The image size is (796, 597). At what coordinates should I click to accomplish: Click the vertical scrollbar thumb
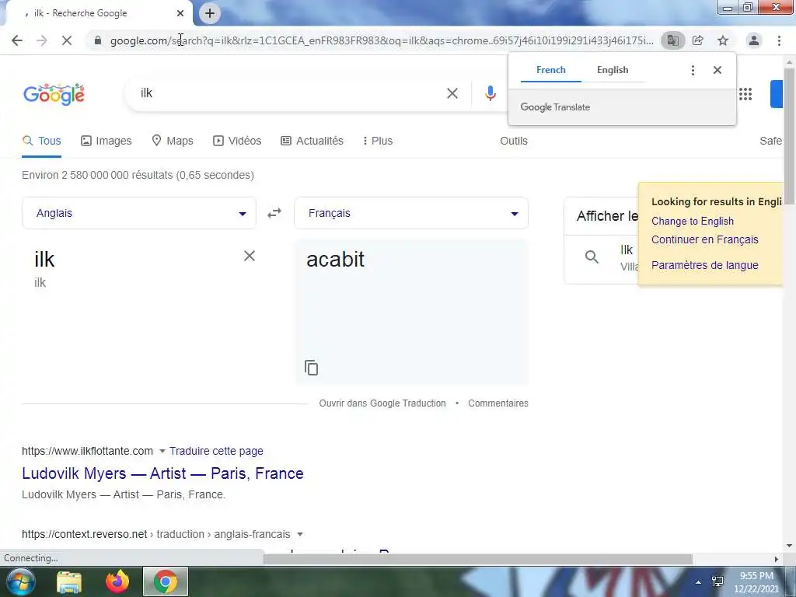[x=789, y=136]
